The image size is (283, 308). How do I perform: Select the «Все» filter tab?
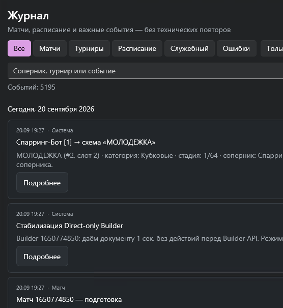[x=19, y=48]
